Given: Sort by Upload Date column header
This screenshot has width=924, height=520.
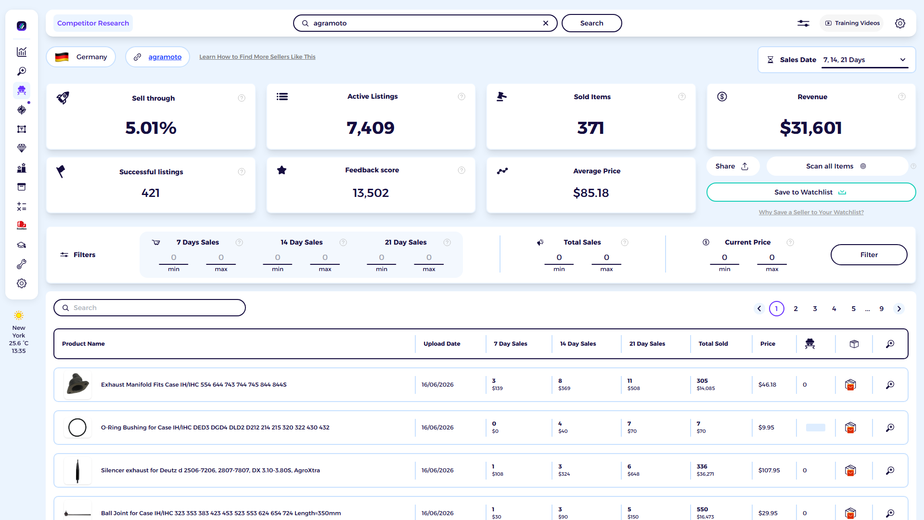Looking at the screenshot, I should click(x=442, y=344).
